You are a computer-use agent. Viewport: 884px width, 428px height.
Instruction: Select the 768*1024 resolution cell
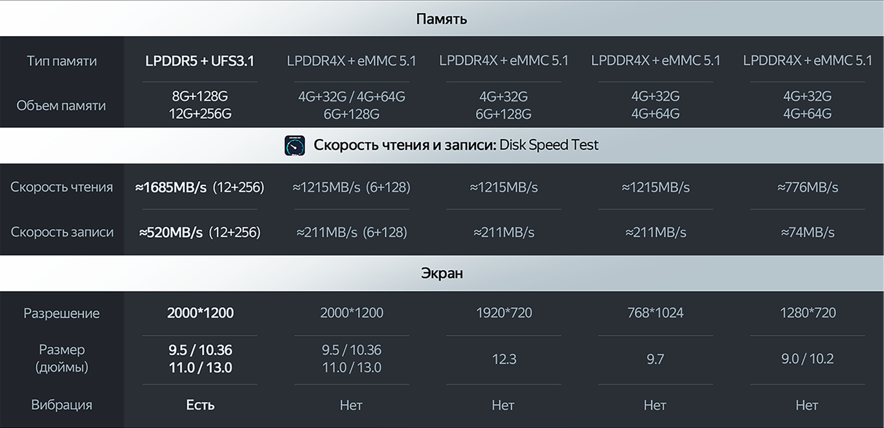coord(655,313)
